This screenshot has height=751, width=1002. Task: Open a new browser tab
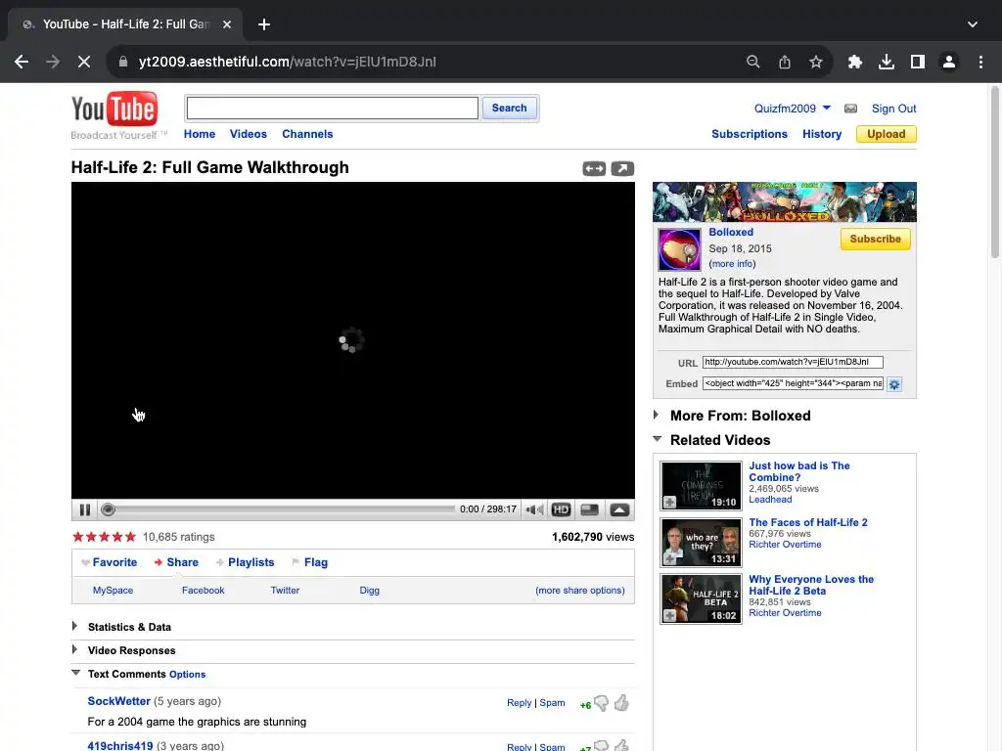pyautogui.click(x=264, y=24)
